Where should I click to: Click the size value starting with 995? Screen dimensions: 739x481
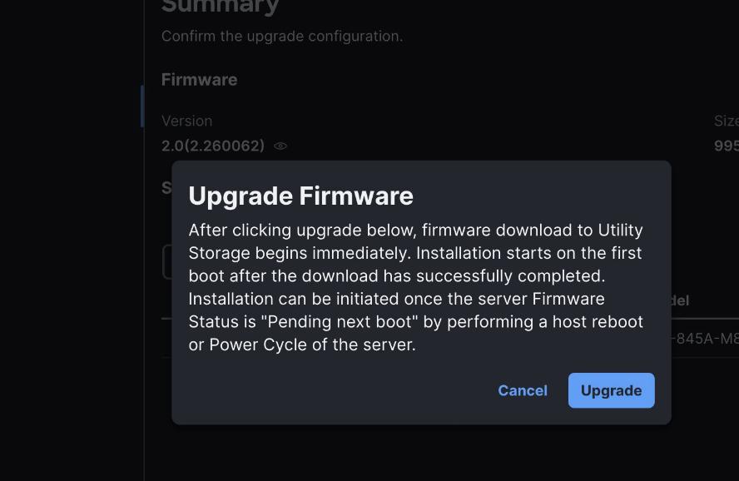pos(727,146)
